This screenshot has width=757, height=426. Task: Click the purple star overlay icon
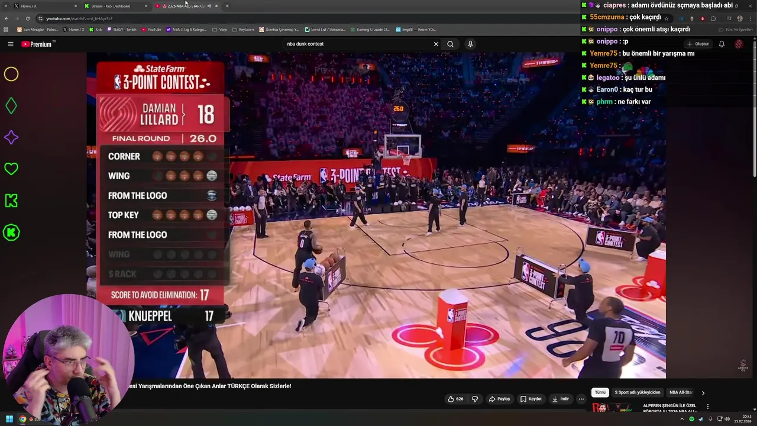[x=11, y=137]
